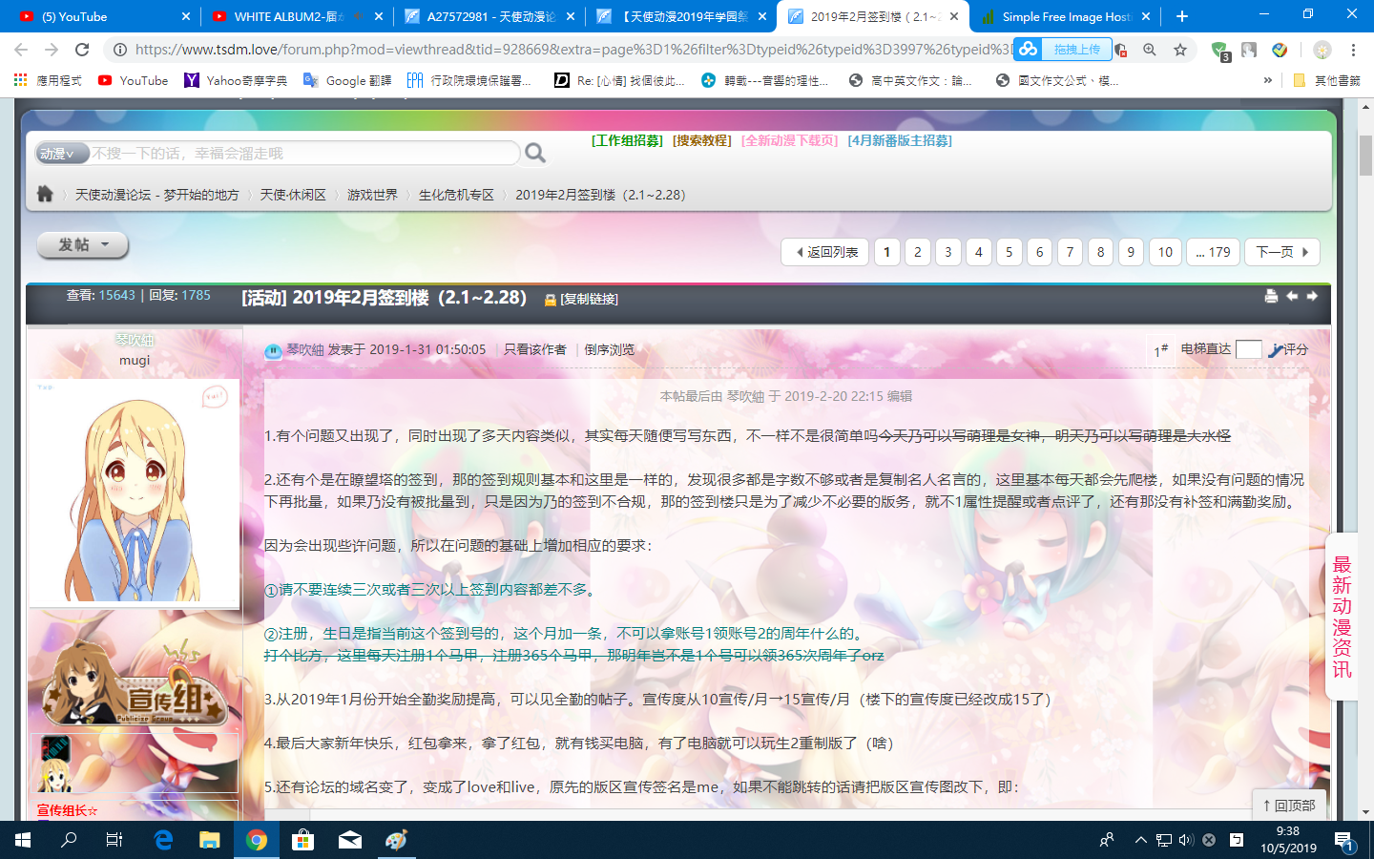The image size is (1374, 859).
Task: Open the 其他書籤 bookmarks folder
Action: click(1327, 81)
